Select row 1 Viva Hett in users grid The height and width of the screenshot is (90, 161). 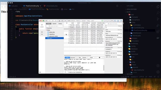coord(84,25)
